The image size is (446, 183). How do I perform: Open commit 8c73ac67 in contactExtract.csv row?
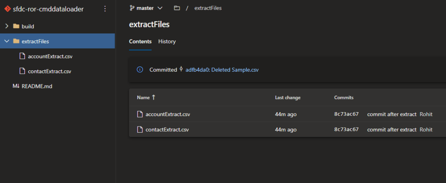point(346,130)
